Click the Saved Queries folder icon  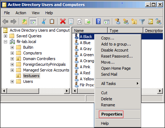click(12, 36)
